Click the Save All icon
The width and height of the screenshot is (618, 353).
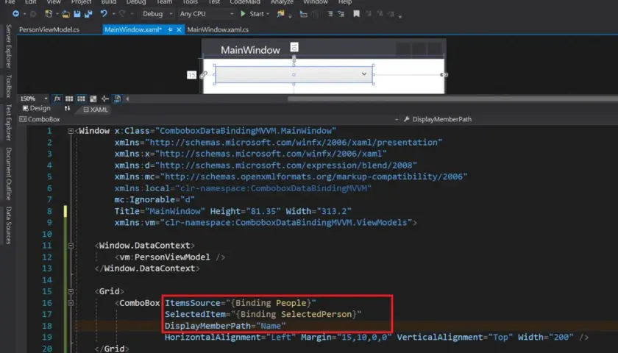88,14
